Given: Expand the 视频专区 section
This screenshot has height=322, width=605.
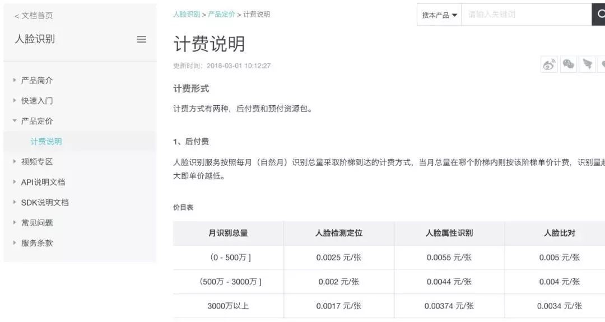Looking at the screenshot, I should tap(37, 162).
